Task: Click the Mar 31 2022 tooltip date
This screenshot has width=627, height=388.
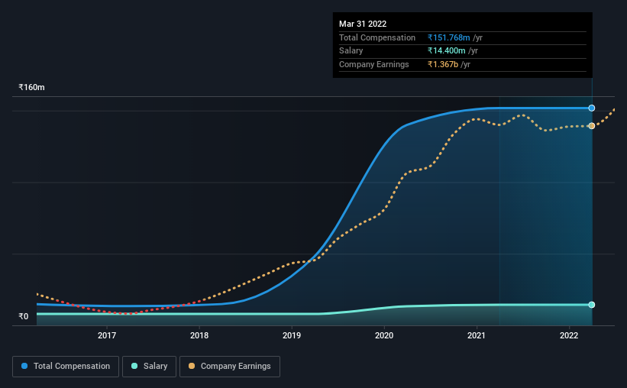Action: [363, 24]
